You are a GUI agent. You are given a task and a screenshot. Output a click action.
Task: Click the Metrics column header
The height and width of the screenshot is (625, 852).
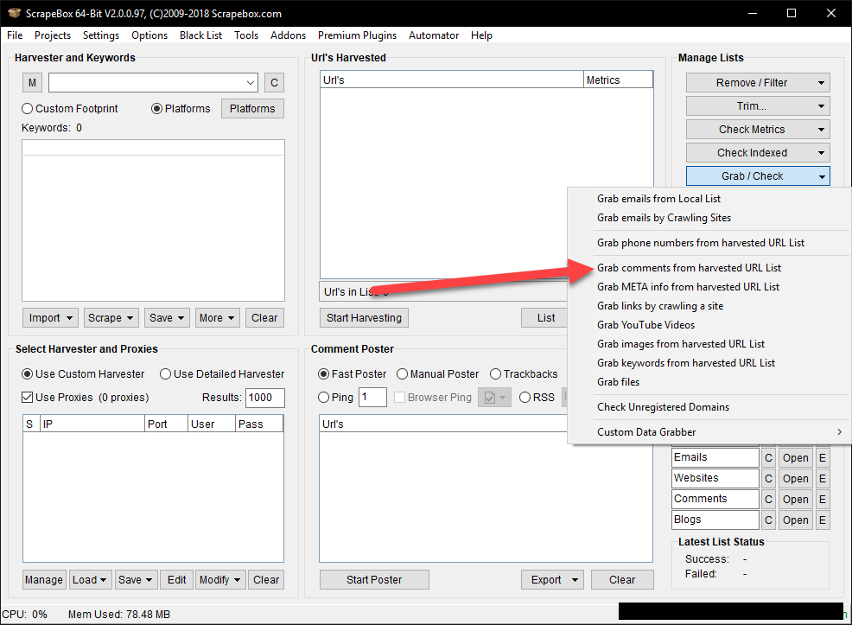click(619, 80)
